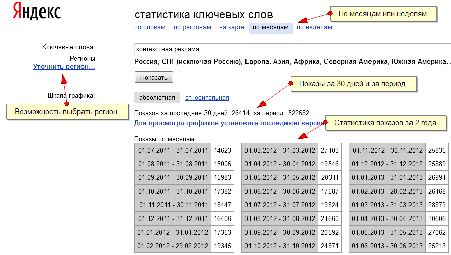Select value 15006 cell
Screen dimensions: 451x255
(223, 164)
